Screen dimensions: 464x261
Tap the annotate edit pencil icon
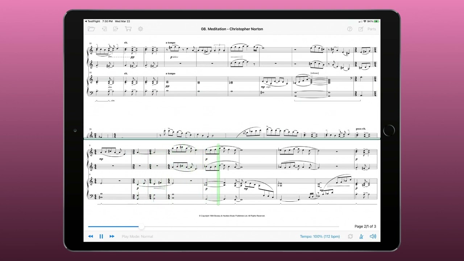(361, 29)
